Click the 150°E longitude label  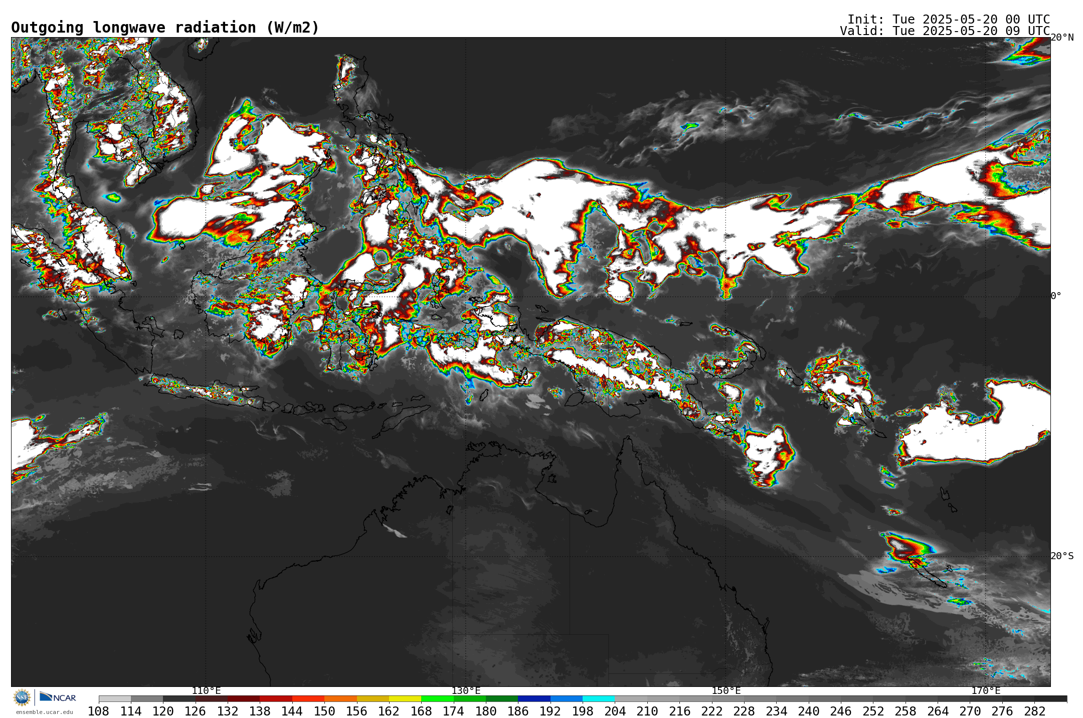726,690
